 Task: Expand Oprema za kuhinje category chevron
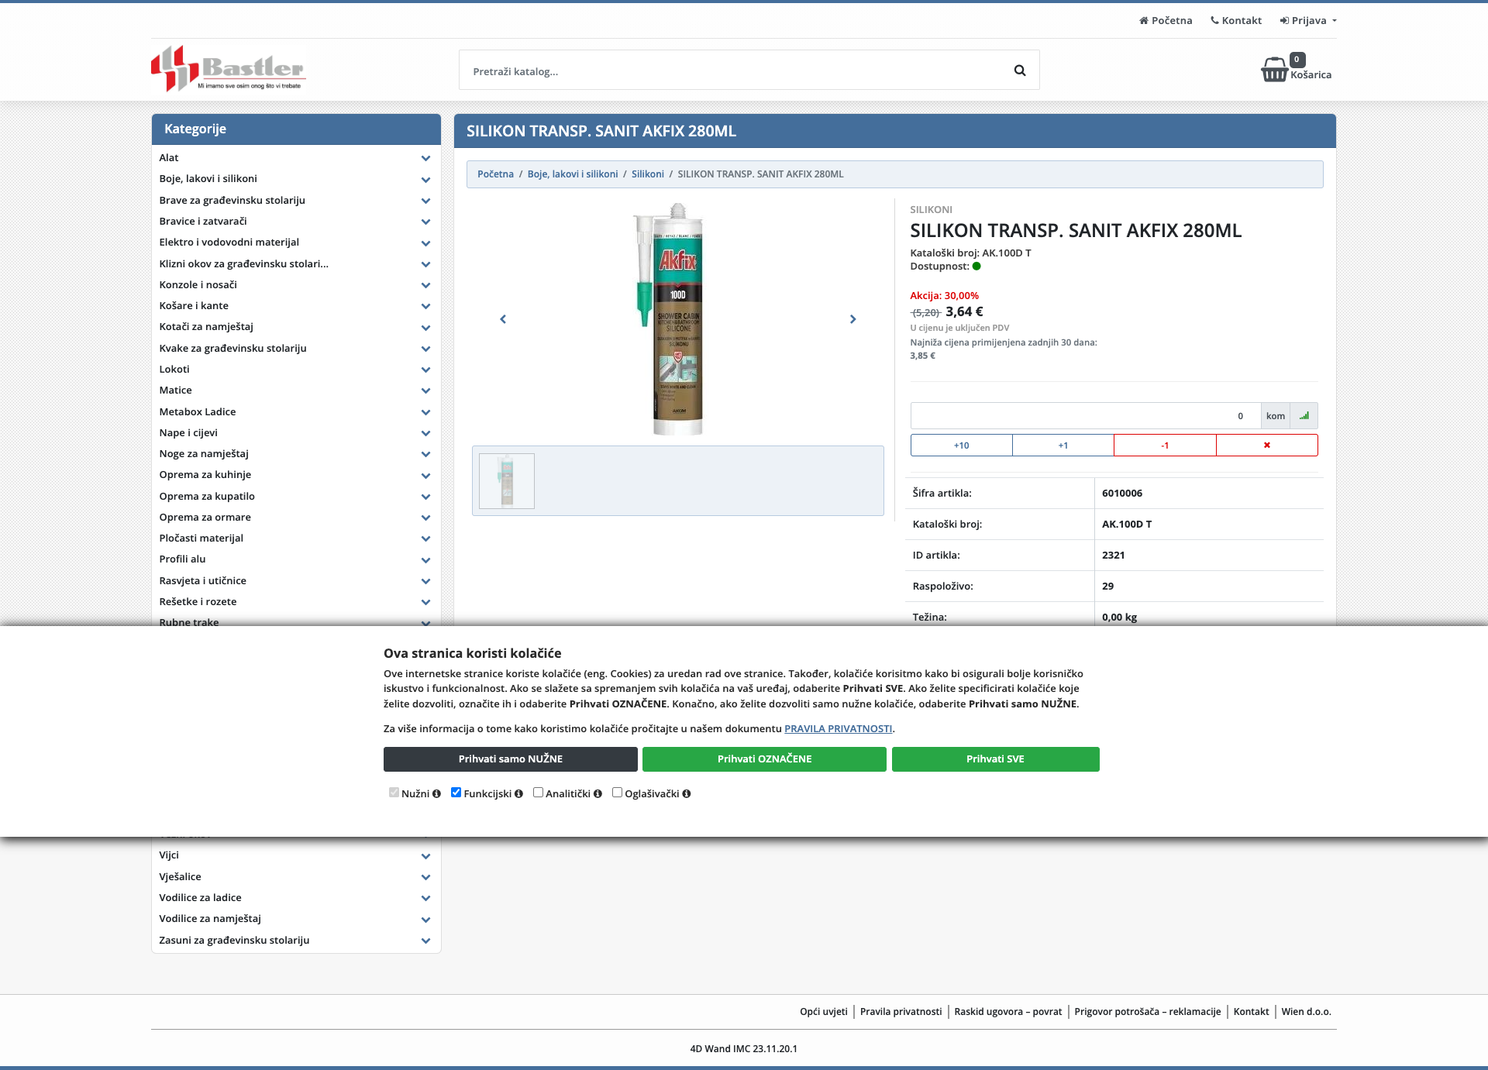tap(425, 476)
